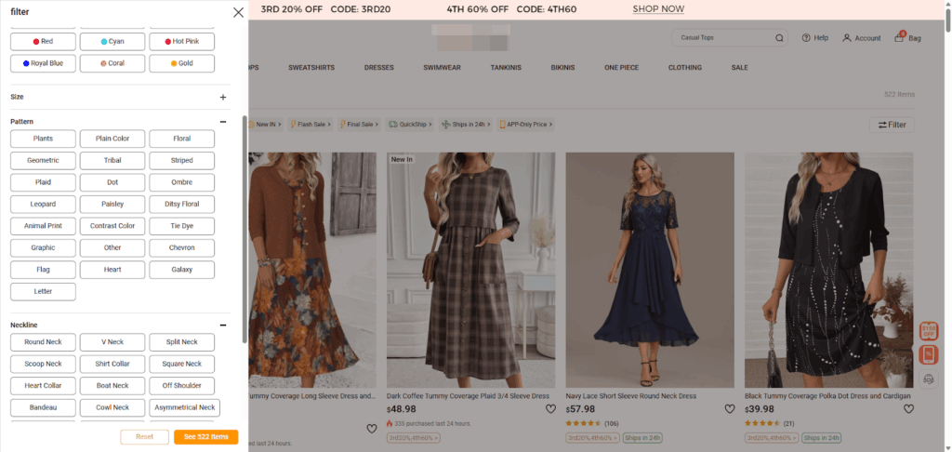Open the Help icon link
Image resolution: width=952 pixels, height=452 pixels.
click(814, 38)
